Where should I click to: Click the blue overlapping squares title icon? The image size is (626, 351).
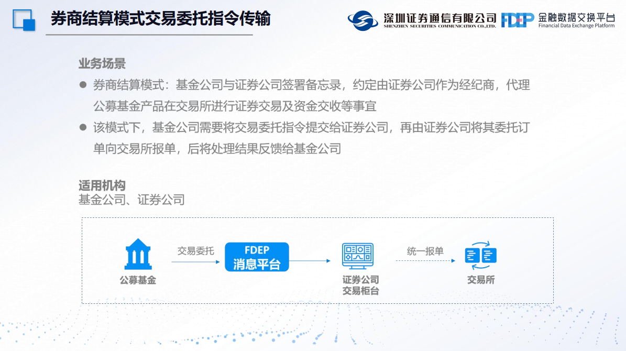pyautogui.click(x=24, y=20)
